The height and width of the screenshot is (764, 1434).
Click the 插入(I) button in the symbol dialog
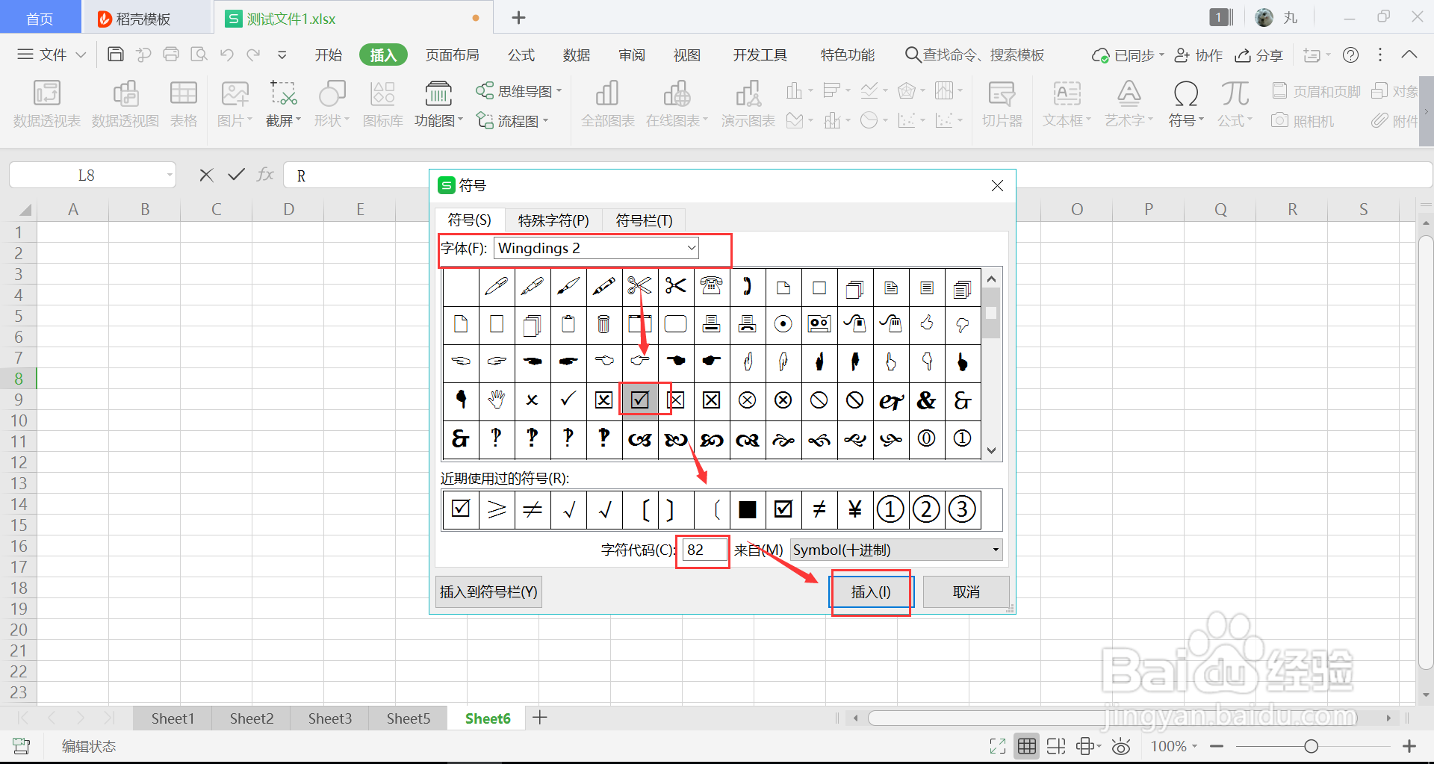coord(871,591)
